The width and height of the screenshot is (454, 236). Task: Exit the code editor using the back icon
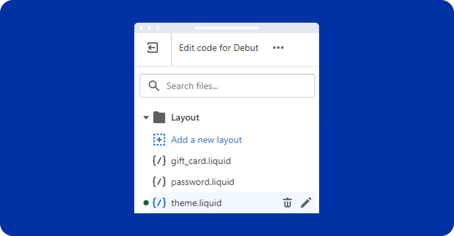click(x=152, y=48)
